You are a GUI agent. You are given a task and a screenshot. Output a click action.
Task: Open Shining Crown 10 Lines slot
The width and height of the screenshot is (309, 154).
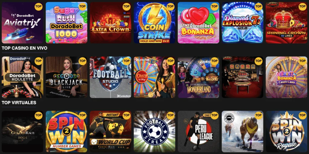coord(287,23)
